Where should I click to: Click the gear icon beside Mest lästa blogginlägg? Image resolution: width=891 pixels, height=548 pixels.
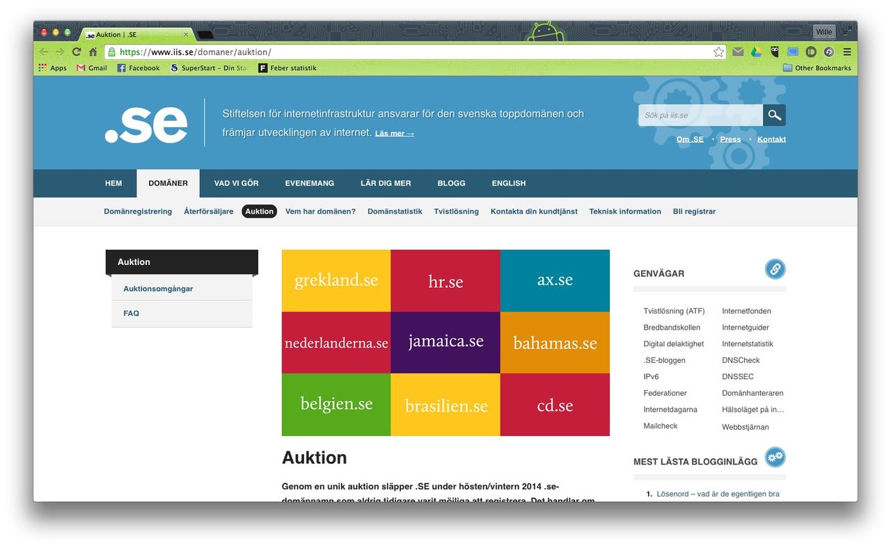[775, 457]
